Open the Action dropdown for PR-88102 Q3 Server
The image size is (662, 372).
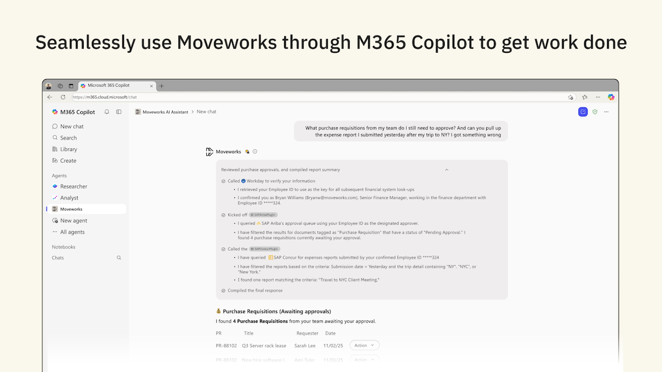point(365,345)
